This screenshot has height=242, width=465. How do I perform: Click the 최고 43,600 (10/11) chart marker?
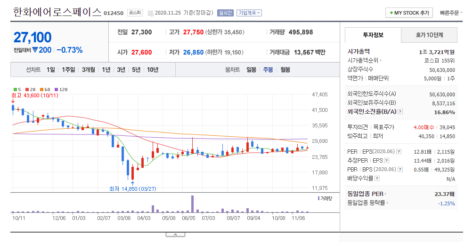(35, 95)
